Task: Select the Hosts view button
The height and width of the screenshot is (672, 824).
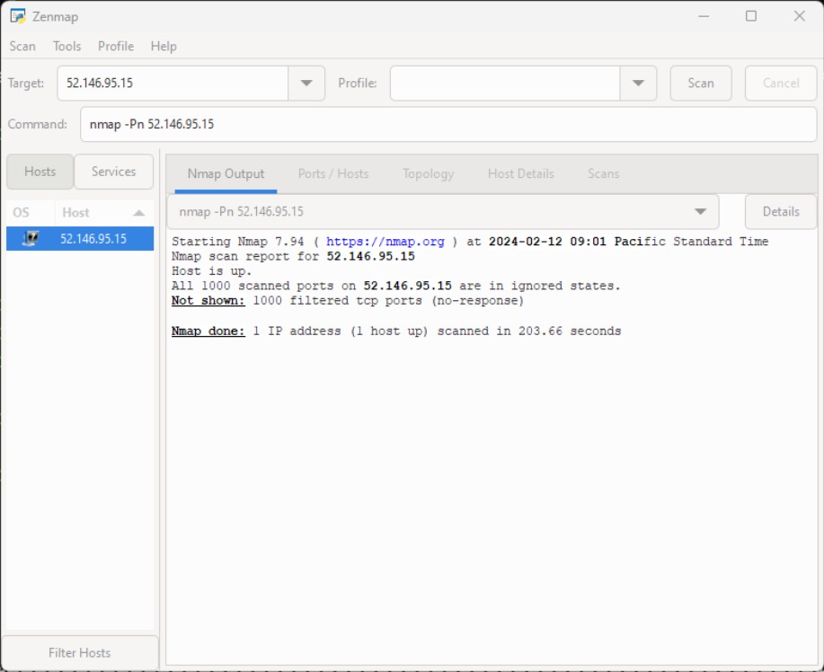Action: [40, 172]
